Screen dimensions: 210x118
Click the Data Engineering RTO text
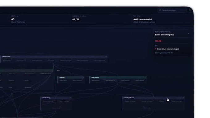coord(164,53)
